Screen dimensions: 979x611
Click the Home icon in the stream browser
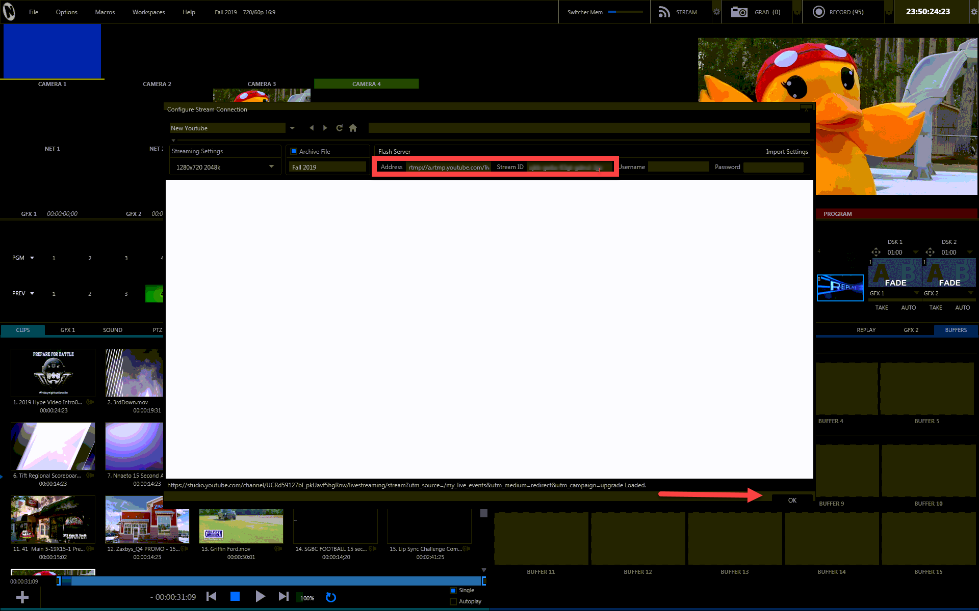point(352,128)
